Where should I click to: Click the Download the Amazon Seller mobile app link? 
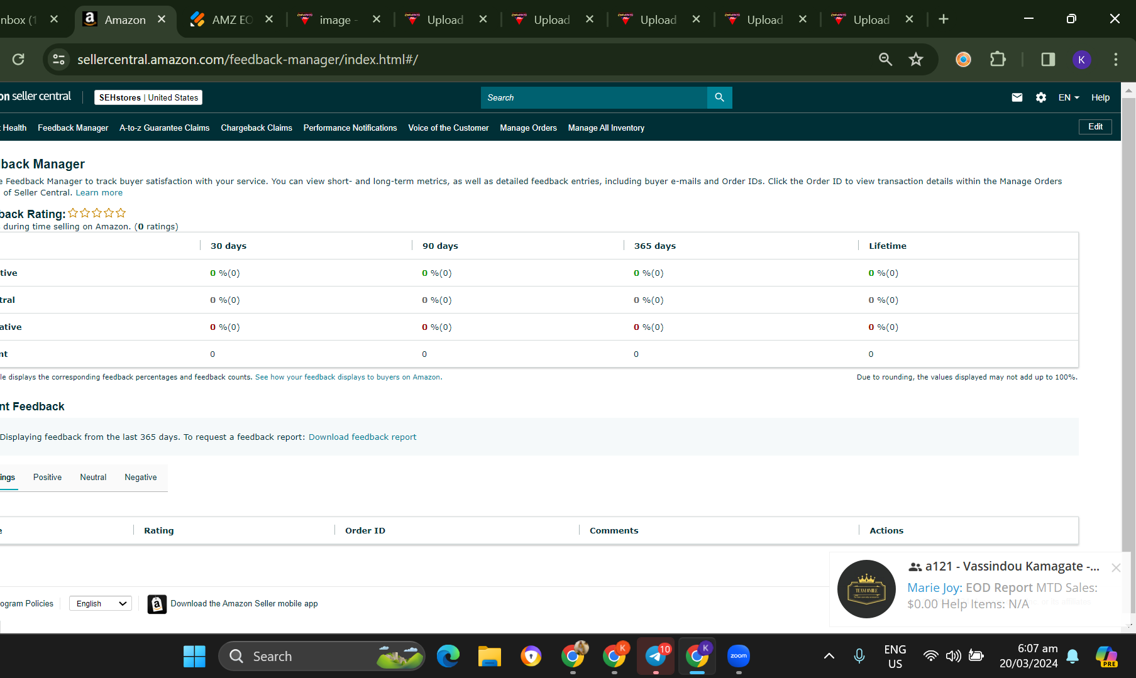[x=244, y=604]
